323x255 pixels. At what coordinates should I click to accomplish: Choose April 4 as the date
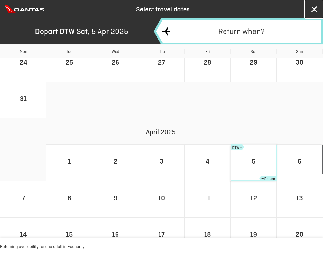pyautogui.click(x=207, y=163)
